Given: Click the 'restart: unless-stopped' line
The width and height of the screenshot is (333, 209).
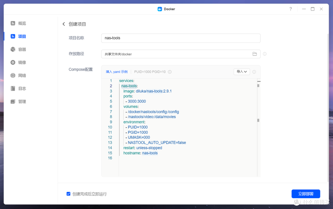Looking at the screenshot, I should [x=143, y=148].
